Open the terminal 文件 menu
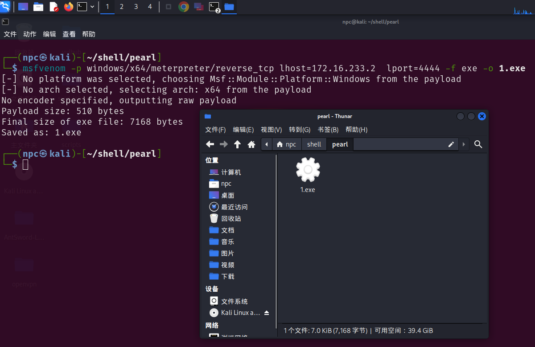The image size is (535, 347). [10, 34]
